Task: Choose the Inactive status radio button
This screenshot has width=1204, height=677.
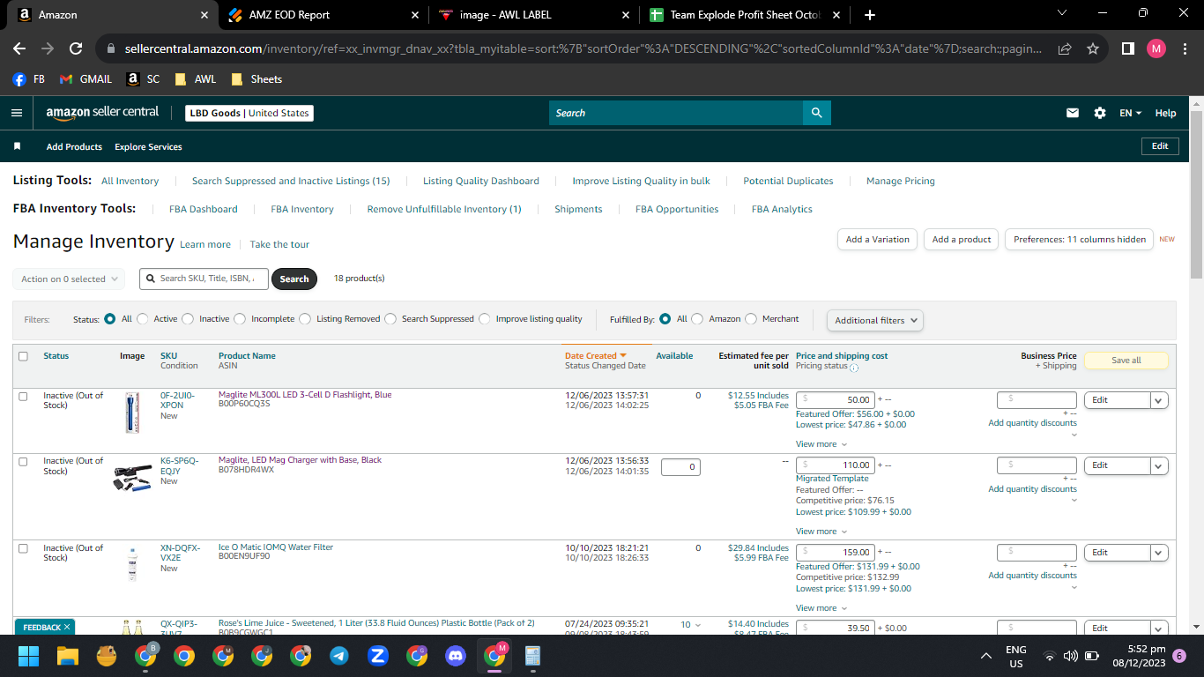Action: tap(186, 319)
